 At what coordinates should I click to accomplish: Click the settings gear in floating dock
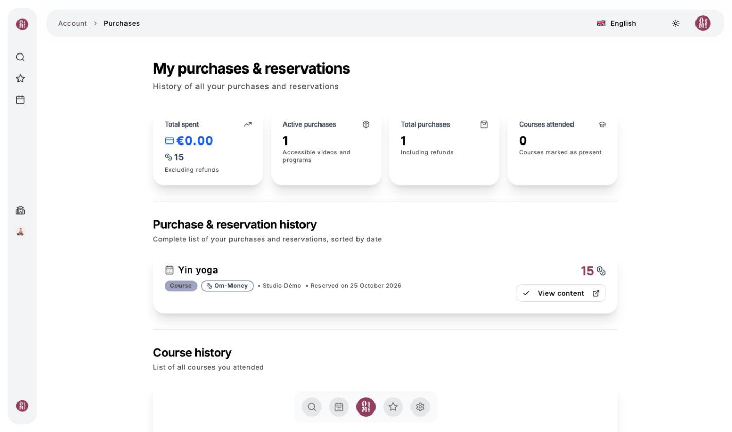(x=420, y=407)
